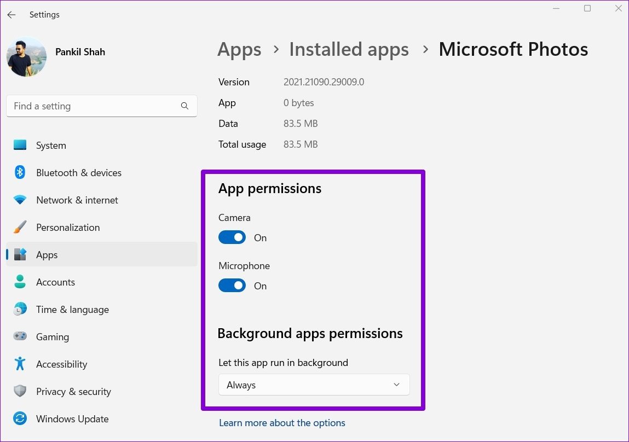629x442 pixels.
Task: Click the Network & internet globe icon
Action: 20,200
